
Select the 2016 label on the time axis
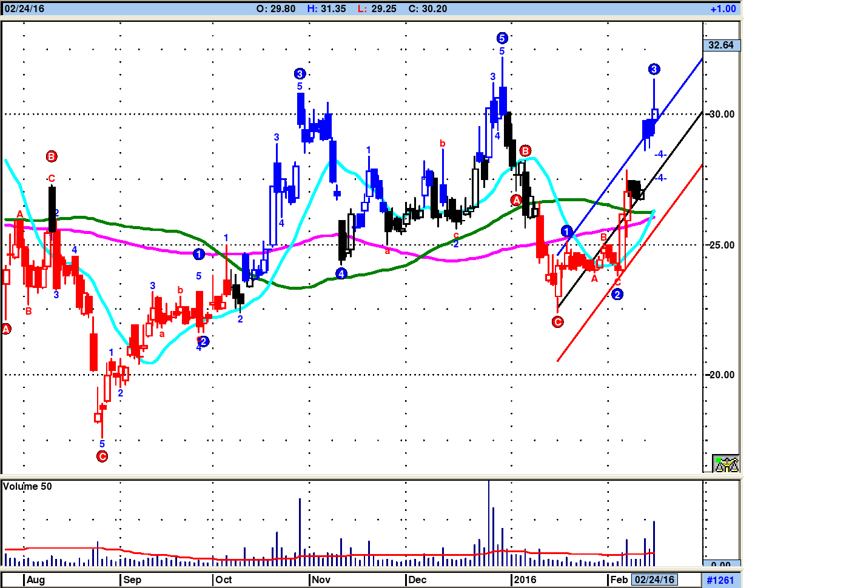[x=525, y=580]
